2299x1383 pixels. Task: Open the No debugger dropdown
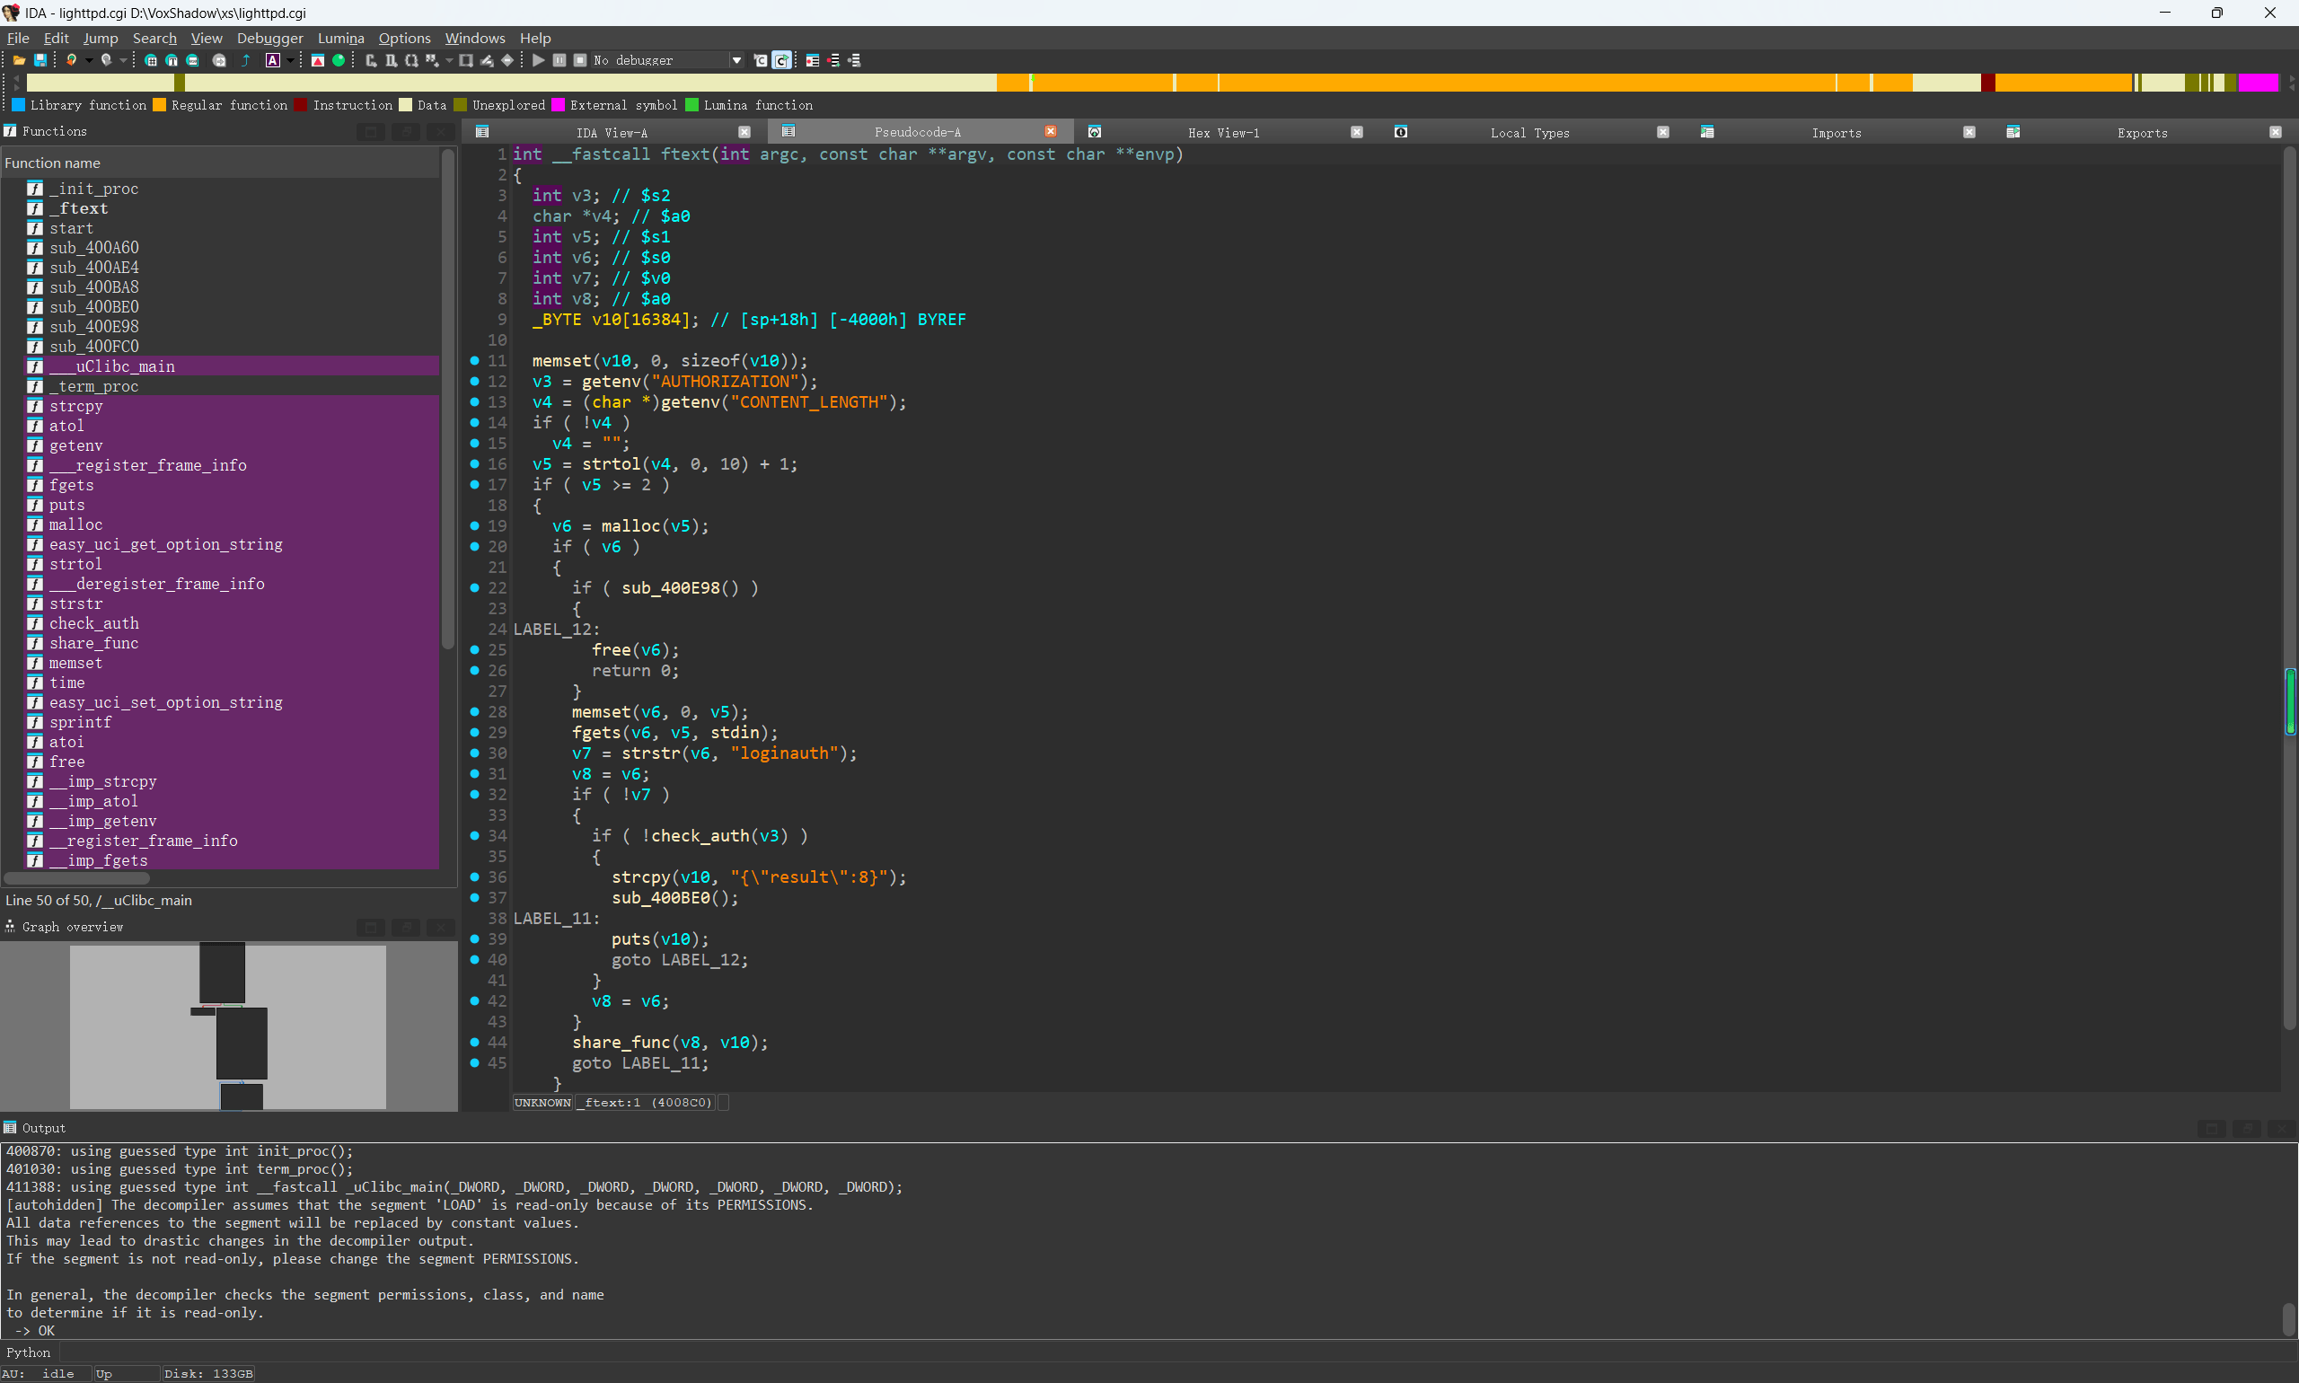click(736, 60)
